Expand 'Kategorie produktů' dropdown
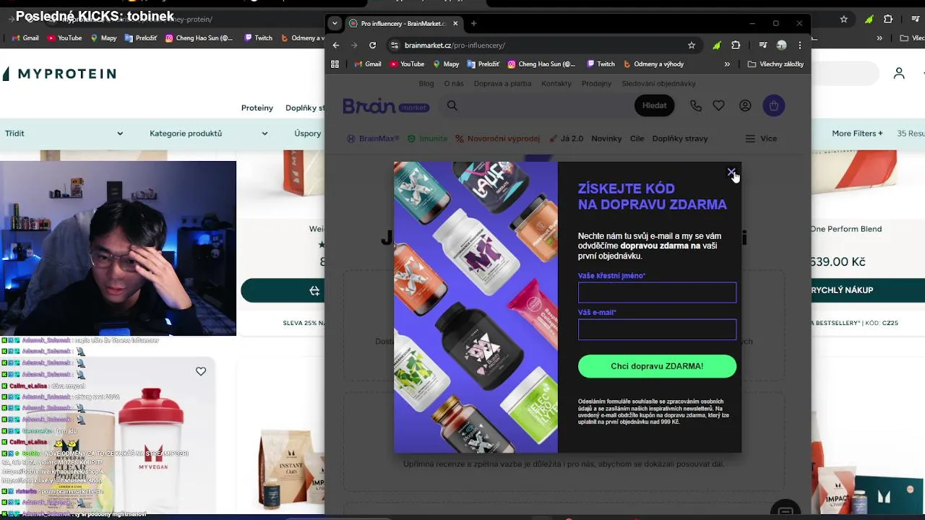The height and width of the screenshot is (520, 925). pos(208,134)
